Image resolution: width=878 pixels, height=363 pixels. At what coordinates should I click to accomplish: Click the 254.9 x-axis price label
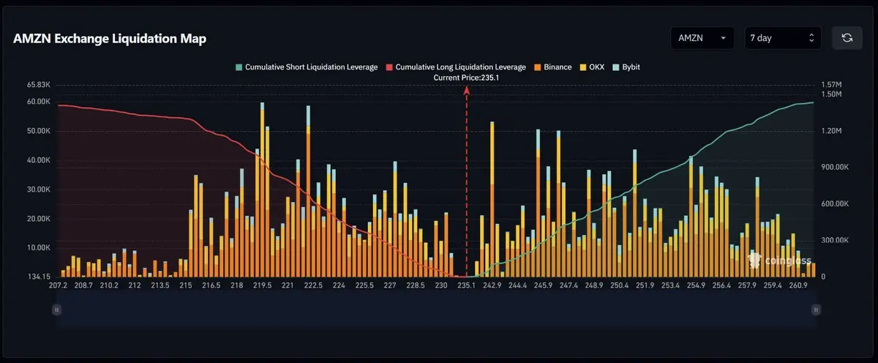(696, 286)
